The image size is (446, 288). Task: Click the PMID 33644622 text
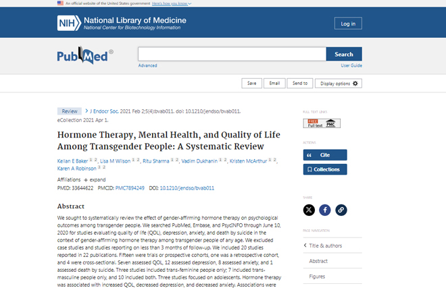tap(75, 188)
